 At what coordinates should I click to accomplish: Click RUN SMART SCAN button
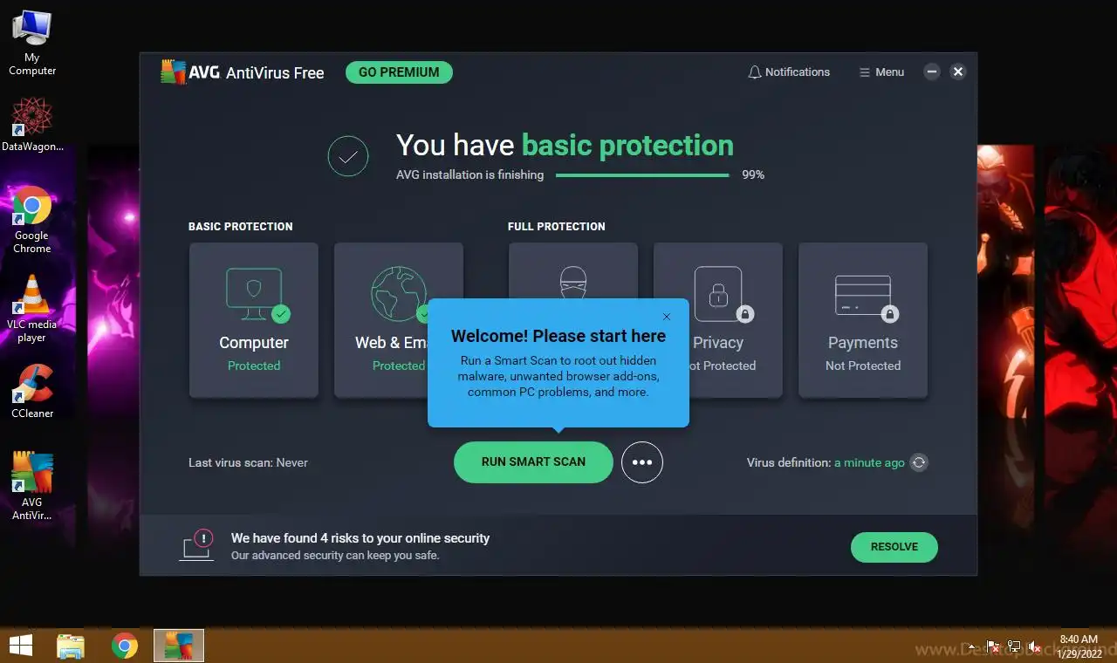[533, 461]
